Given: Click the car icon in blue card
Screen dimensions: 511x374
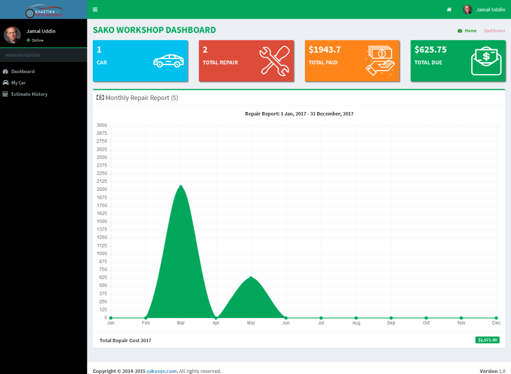Looking at the screenshot, I should (168, 61).
